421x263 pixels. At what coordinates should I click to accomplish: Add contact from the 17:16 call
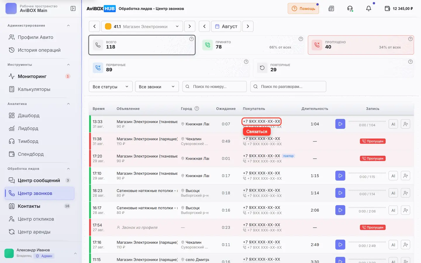point(406,245)
